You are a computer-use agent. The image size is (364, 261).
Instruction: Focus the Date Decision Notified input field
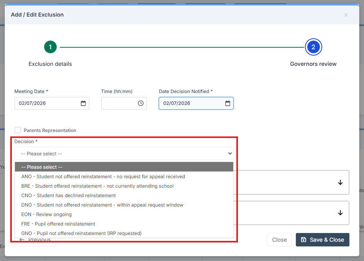[196, 103]
